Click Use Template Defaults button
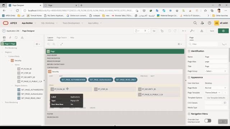This screenshot has height=129, width=230. tap(216, 98)
